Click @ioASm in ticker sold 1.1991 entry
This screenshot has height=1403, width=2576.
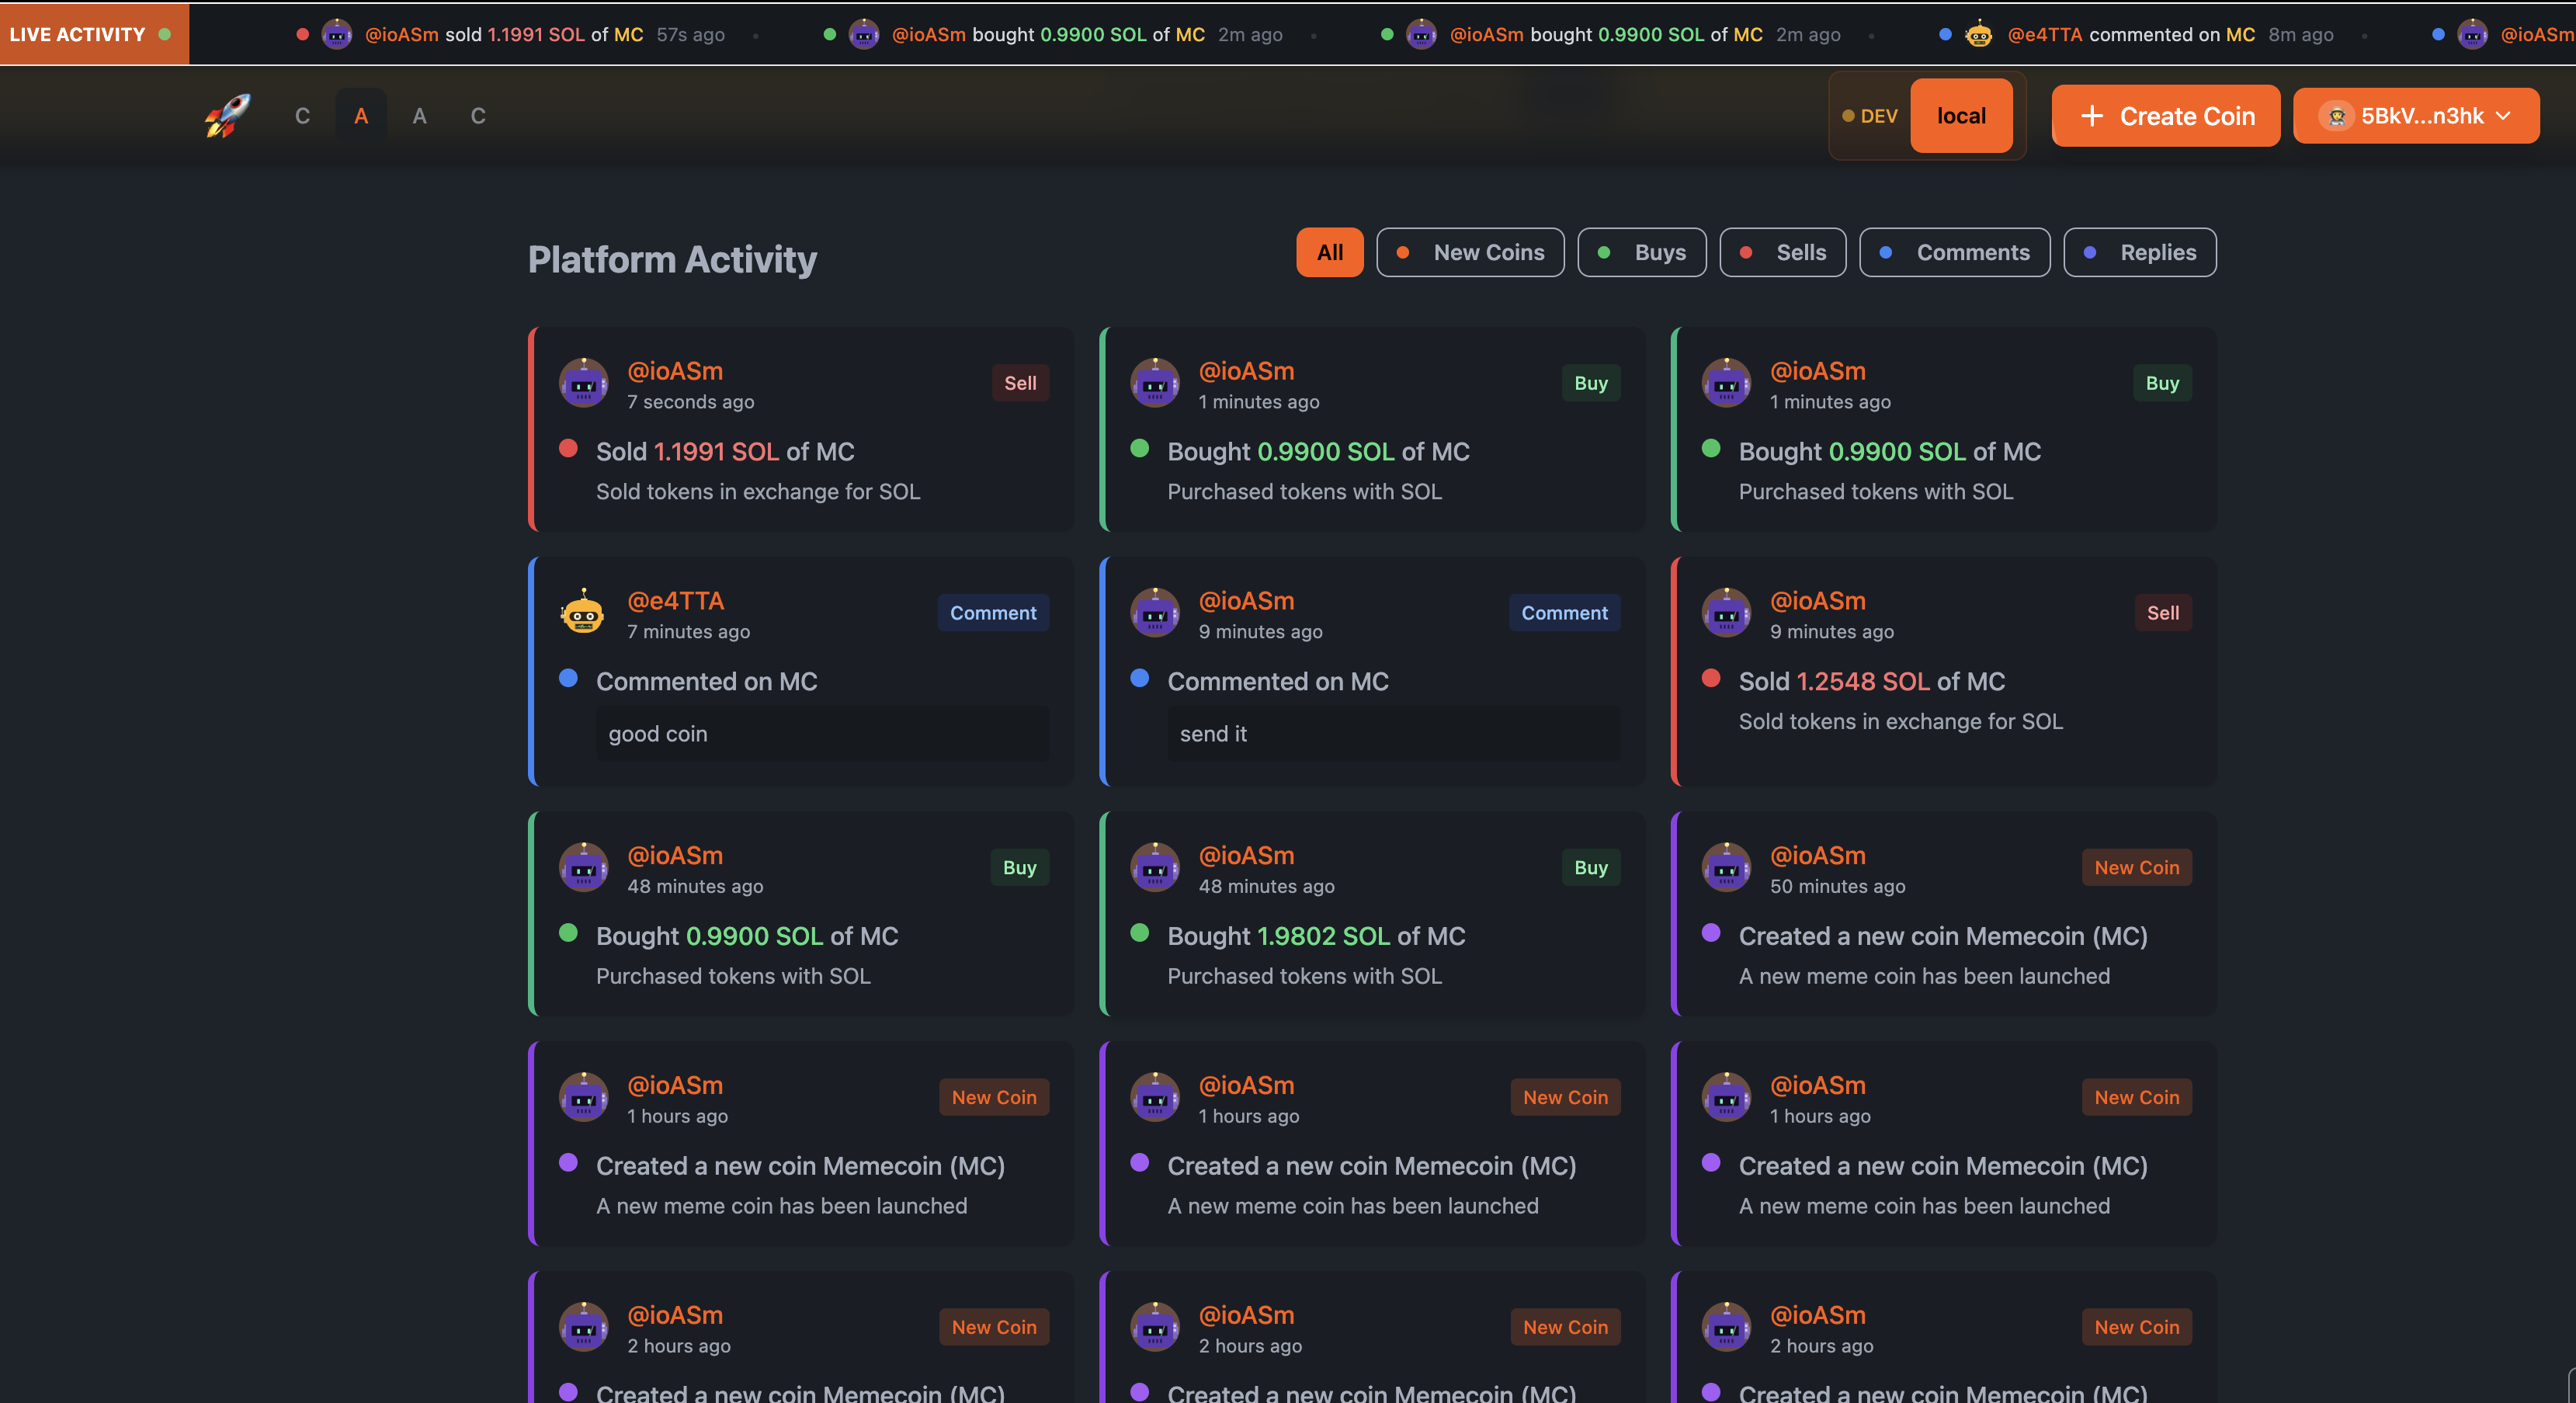coord(402,34)
